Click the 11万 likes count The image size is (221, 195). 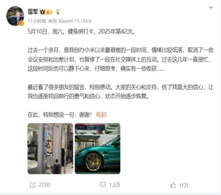click(183, 185)
